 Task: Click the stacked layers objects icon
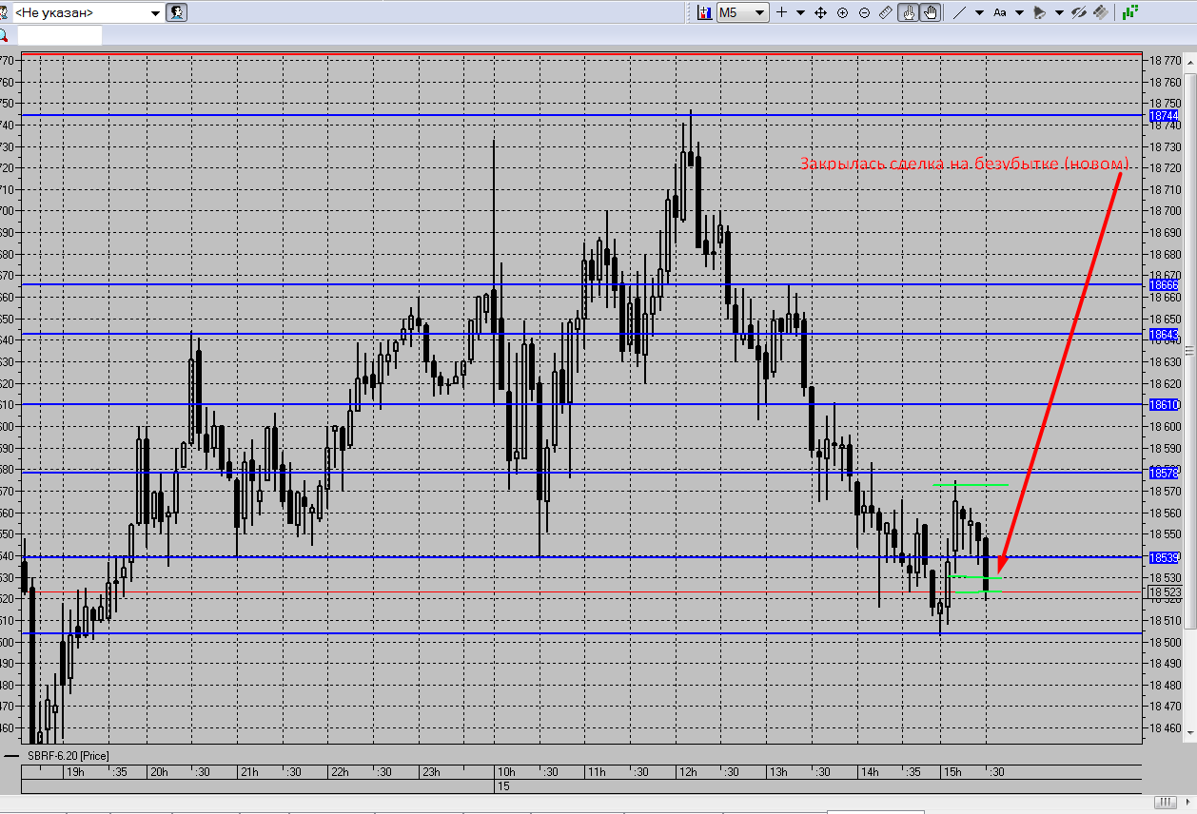1101,12
